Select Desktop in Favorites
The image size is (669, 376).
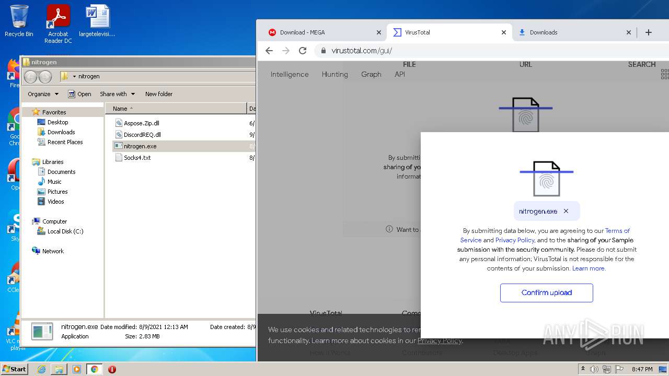tap(57, 122)
